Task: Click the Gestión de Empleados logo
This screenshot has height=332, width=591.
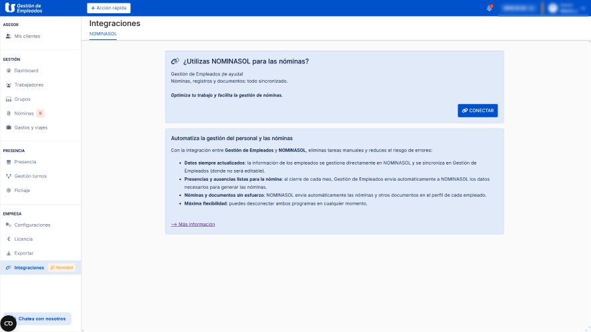Action: (x=23, y=8)
